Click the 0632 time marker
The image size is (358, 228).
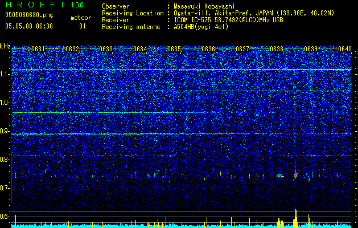[x=72, y=49]
